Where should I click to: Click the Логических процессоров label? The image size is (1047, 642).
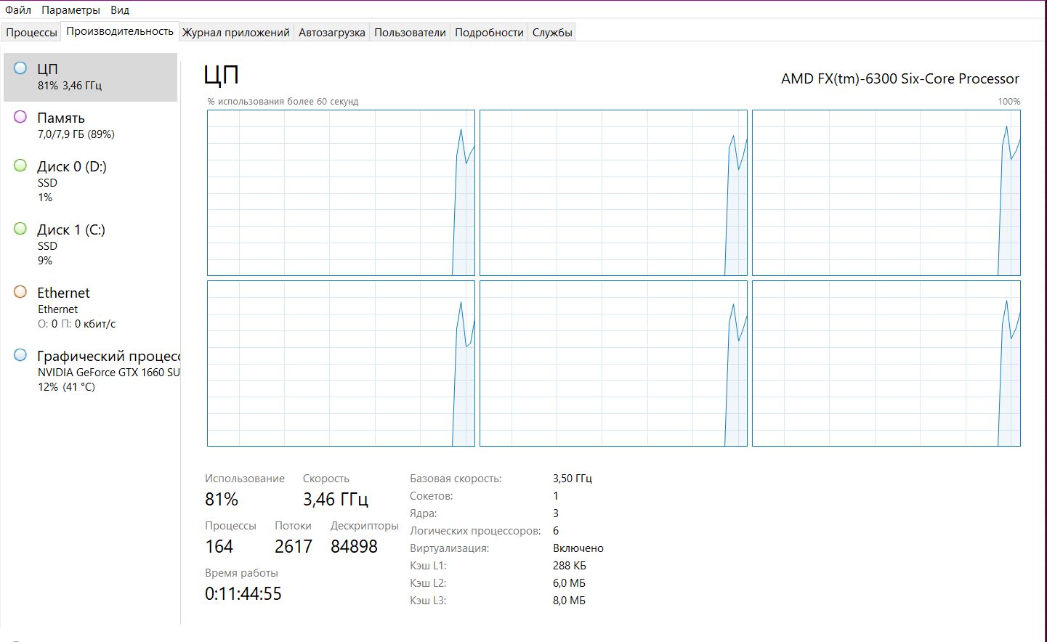475,531
